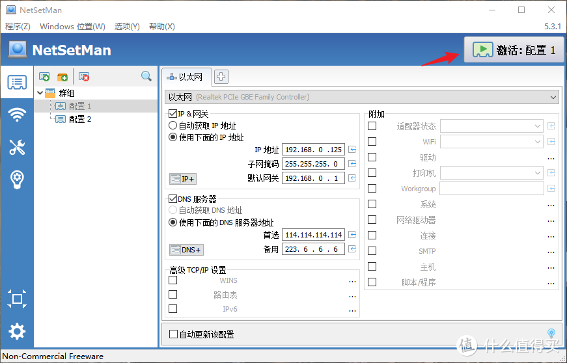Viewport: 567px width, 363px height.
Task: Open the 以太网 adapter dropdown
Action: [362, 97]
